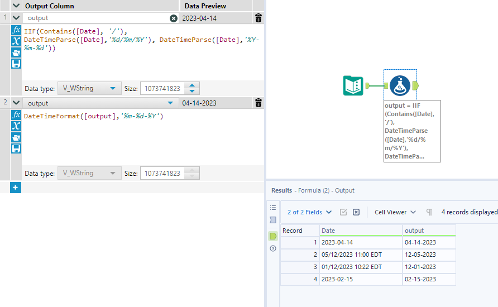Select the cell 05/12/2023 11:00 EDT
This screenshot has width=498, height=307.
[361, 255]
